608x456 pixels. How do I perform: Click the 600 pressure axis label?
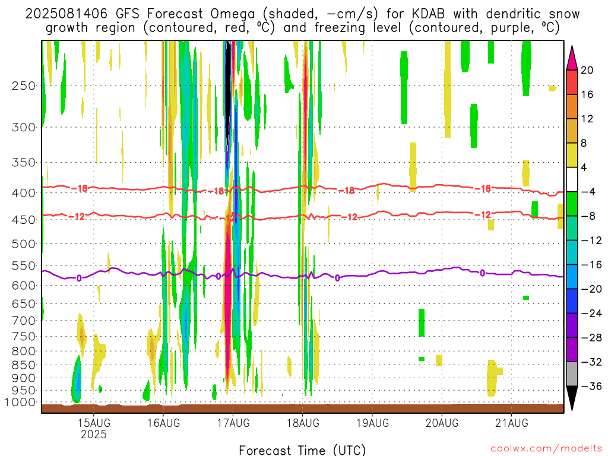point(24,286)
